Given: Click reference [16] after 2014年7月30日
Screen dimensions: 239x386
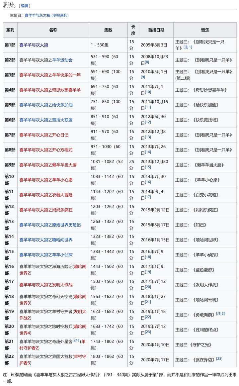Looking at the screenshot, I should point(148,182).
